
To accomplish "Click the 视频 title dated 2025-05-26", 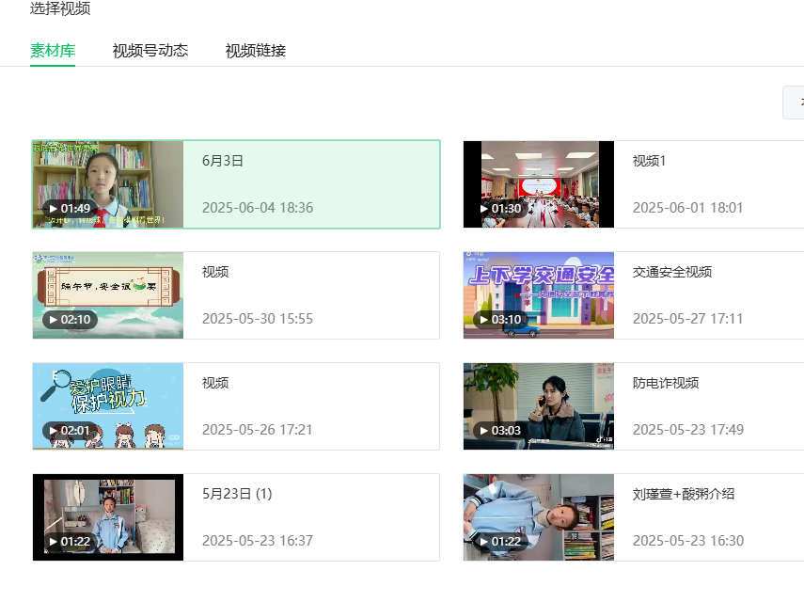I will click(215, 383).
